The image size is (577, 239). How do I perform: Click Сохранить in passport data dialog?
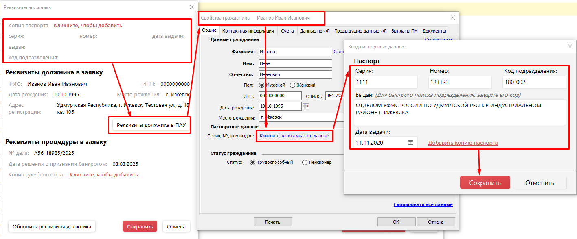485,183
